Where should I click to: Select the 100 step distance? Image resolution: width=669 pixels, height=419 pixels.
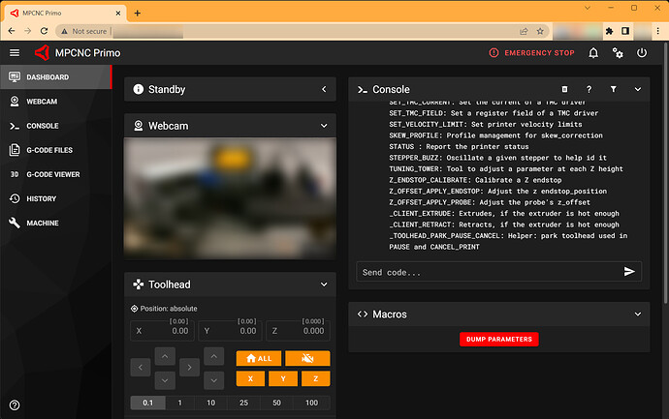coord(310,402)
